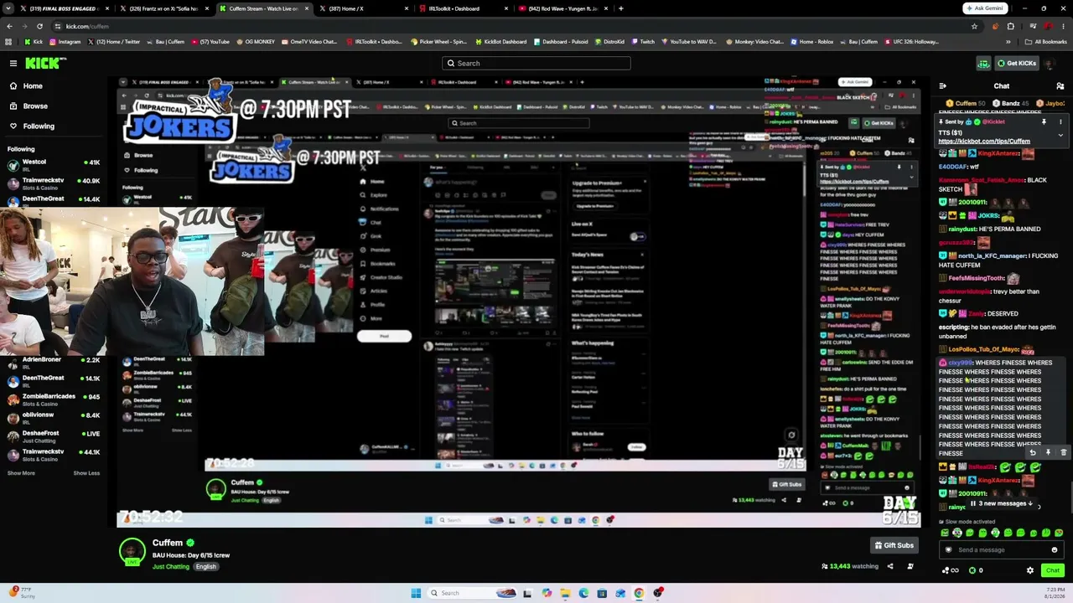The height and width of the screenshot is (603, 1073).
Task: Go to Home in the sidebar
Action: click(x=33, y=86)
